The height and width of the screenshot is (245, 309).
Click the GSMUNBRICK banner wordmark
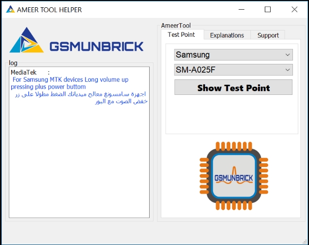click(x=96, y=46)
